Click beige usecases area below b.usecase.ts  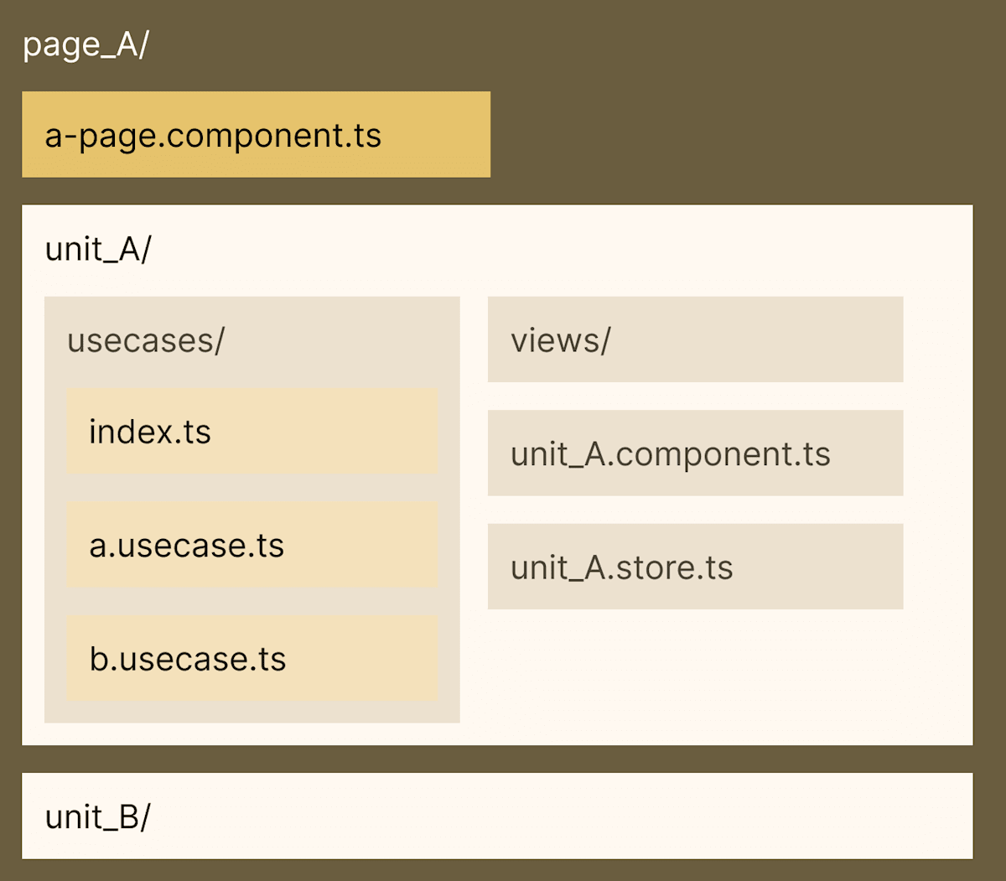point(251,712)
